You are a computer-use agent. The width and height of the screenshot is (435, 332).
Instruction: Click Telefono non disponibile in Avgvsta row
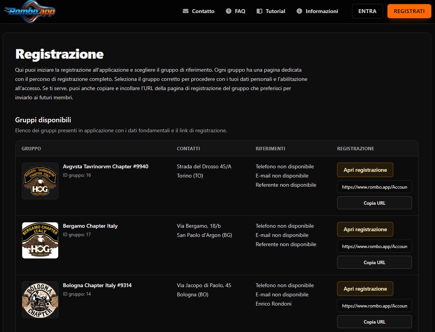tap(285, 166)
